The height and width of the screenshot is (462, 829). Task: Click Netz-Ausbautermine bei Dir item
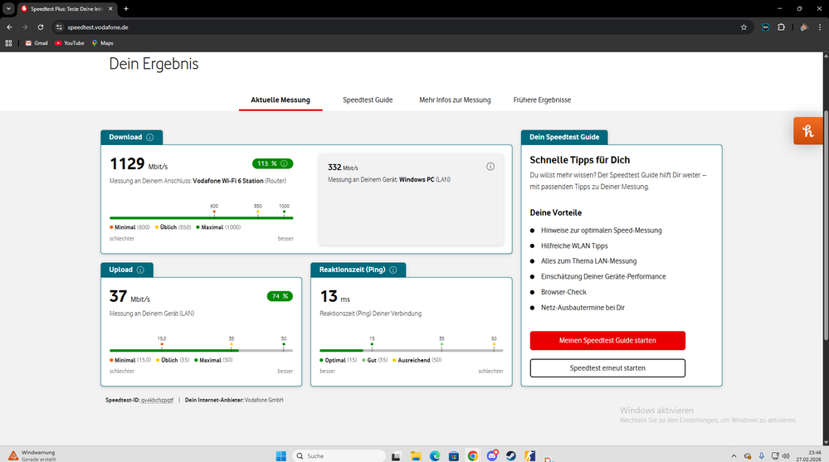[583, 308]
